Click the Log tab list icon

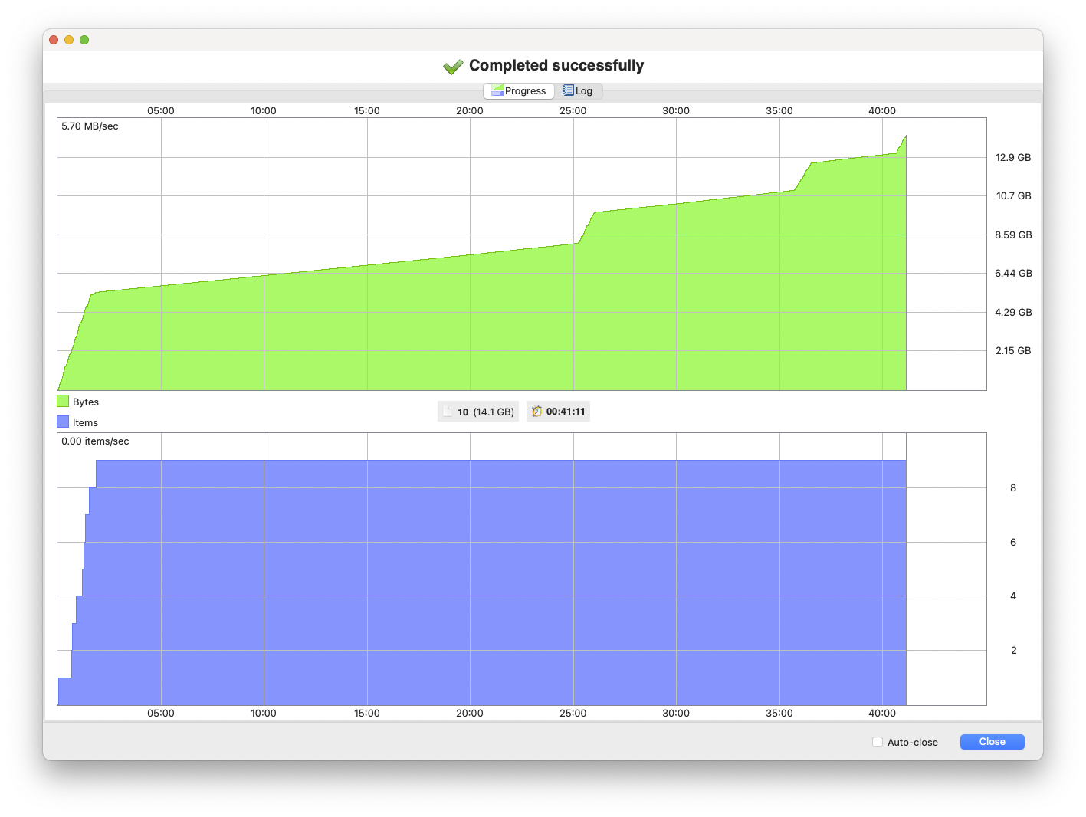(x=568, y=90)
